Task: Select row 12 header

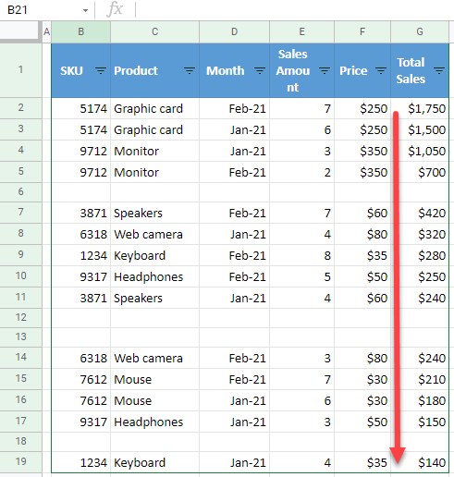Action: click(x=20, y=318)
